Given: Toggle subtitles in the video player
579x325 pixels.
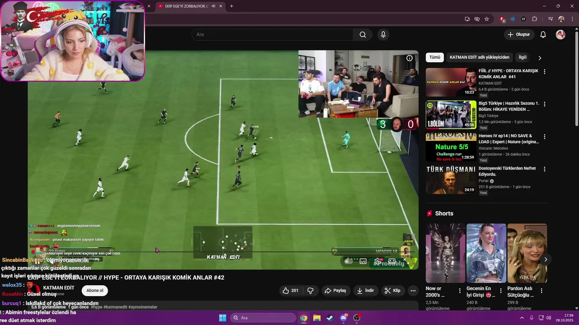Looking at the screenshot, I should click(363, 261).
